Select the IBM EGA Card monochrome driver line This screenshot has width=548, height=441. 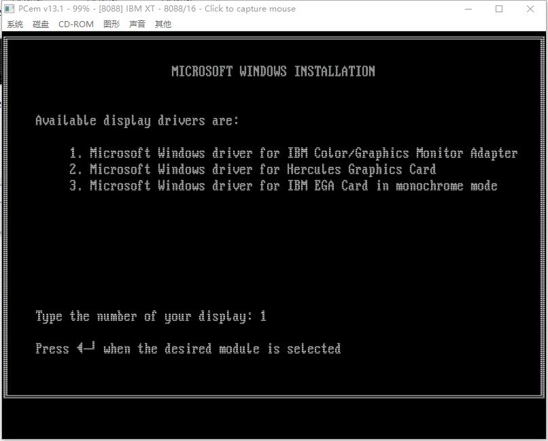(284, 186)
